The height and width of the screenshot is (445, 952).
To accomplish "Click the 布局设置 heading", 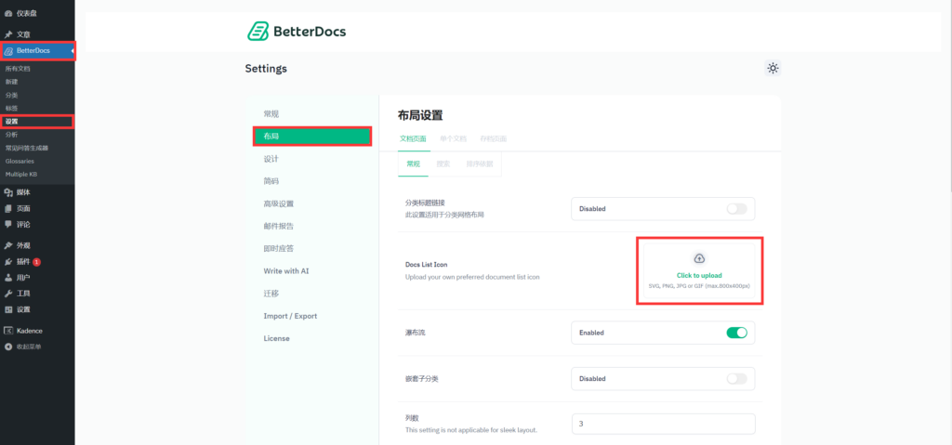I will [x=421, y=116].
